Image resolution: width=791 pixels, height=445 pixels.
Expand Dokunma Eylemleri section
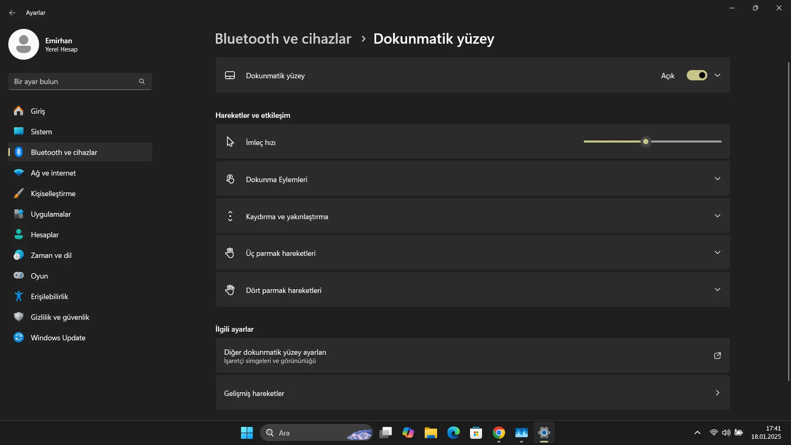pyautogui.click(x=717, y=179)
